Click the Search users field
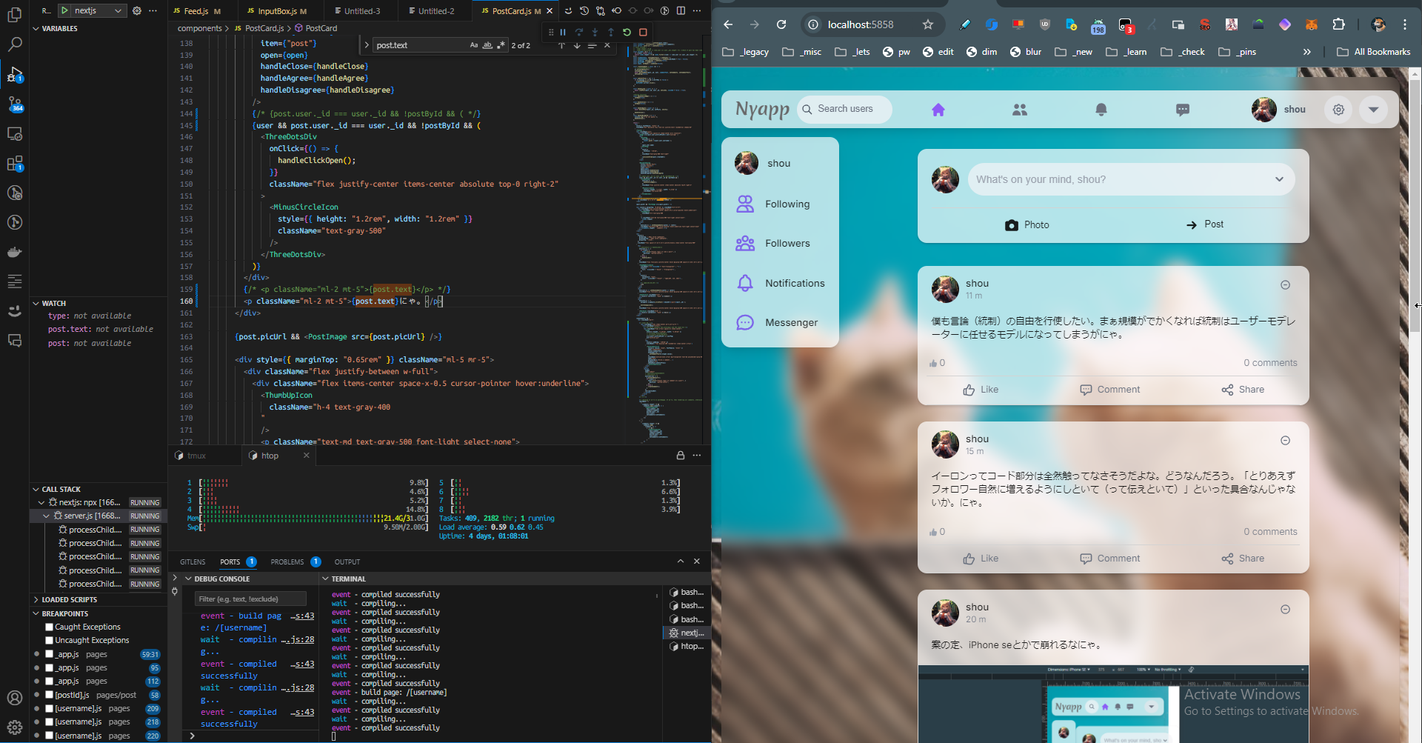 click(x=845, y=109)
